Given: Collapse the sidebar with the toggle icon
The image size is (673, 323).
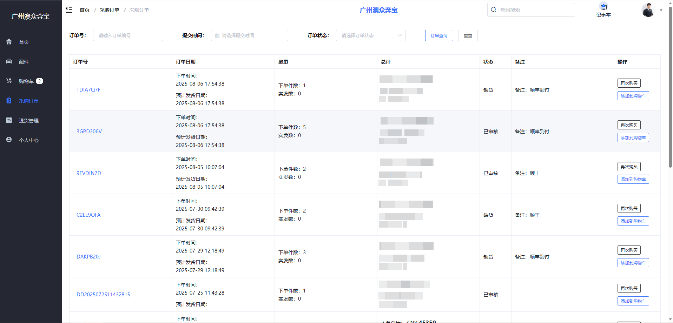Looking at the screenshot, I should tap(69, 9).
